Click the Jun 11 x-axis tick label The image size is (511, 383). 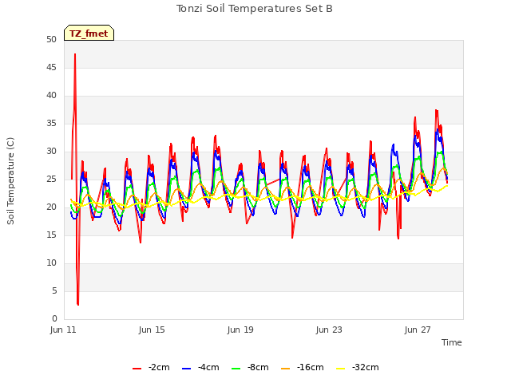point(63,330)
